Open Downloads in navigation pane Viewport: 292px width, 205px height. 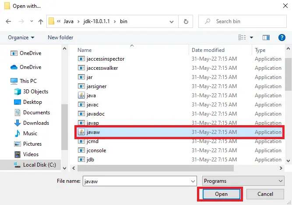pos(36,123)
